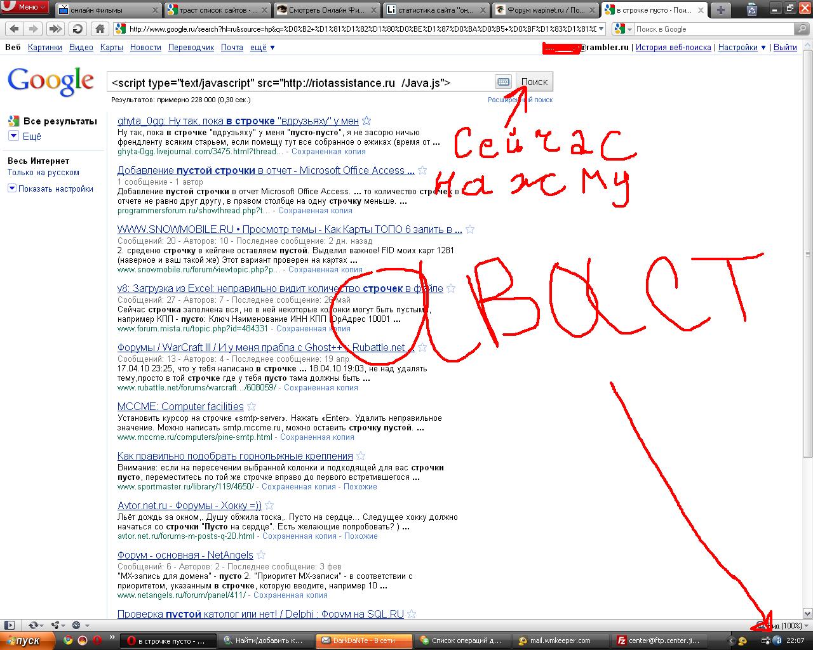Toggle the Opera panel button in status bar
Screen dimensions: 813x650
(9, 625)
